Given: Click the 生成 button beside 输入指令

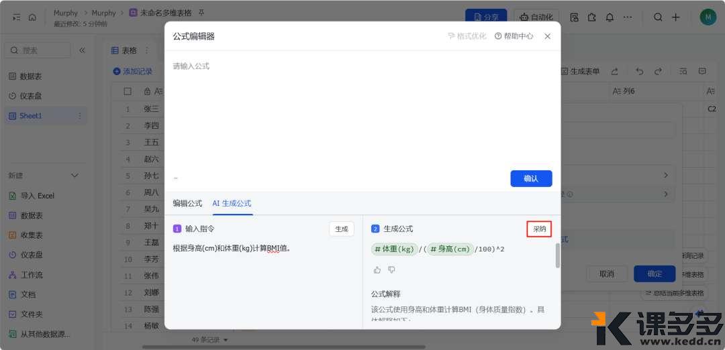Looking at the screenshot, I should coord(342,229).
